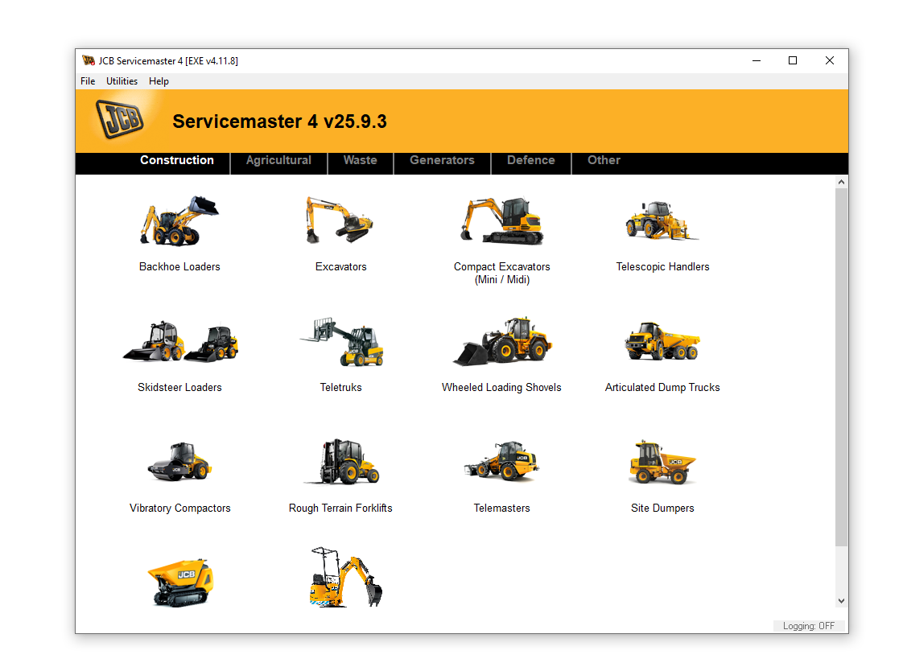The width and height of the screenshot is (903, 667).
Task: Open the File menu
Action: point(87,81)
